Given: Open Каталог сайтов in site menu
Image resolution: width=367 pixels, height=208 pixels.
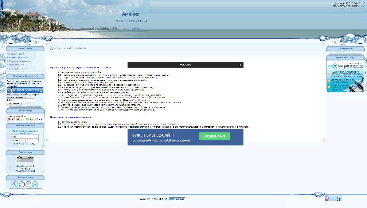Looking at the screenshot, I should (x=17, y=54).
